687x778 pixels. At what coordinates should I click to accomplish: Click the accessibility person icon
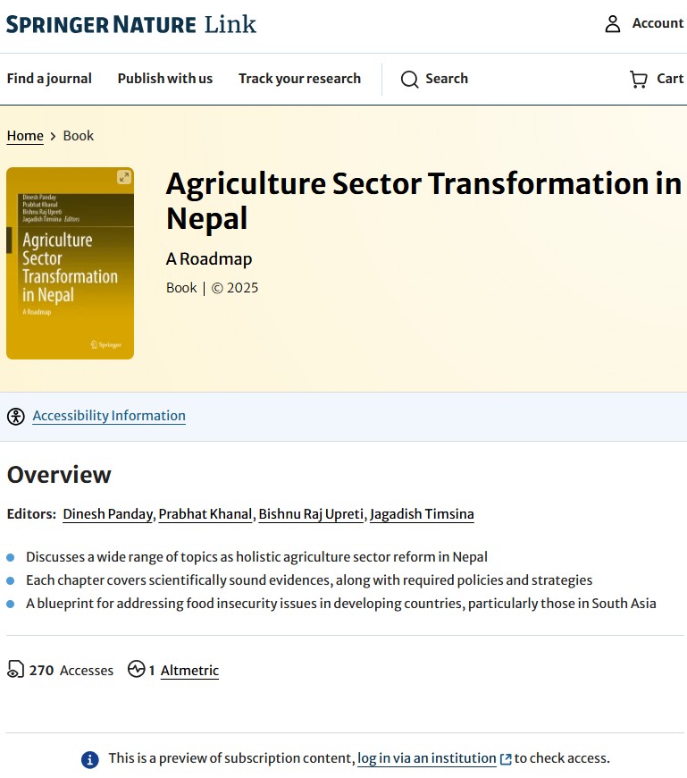[16, 417]
